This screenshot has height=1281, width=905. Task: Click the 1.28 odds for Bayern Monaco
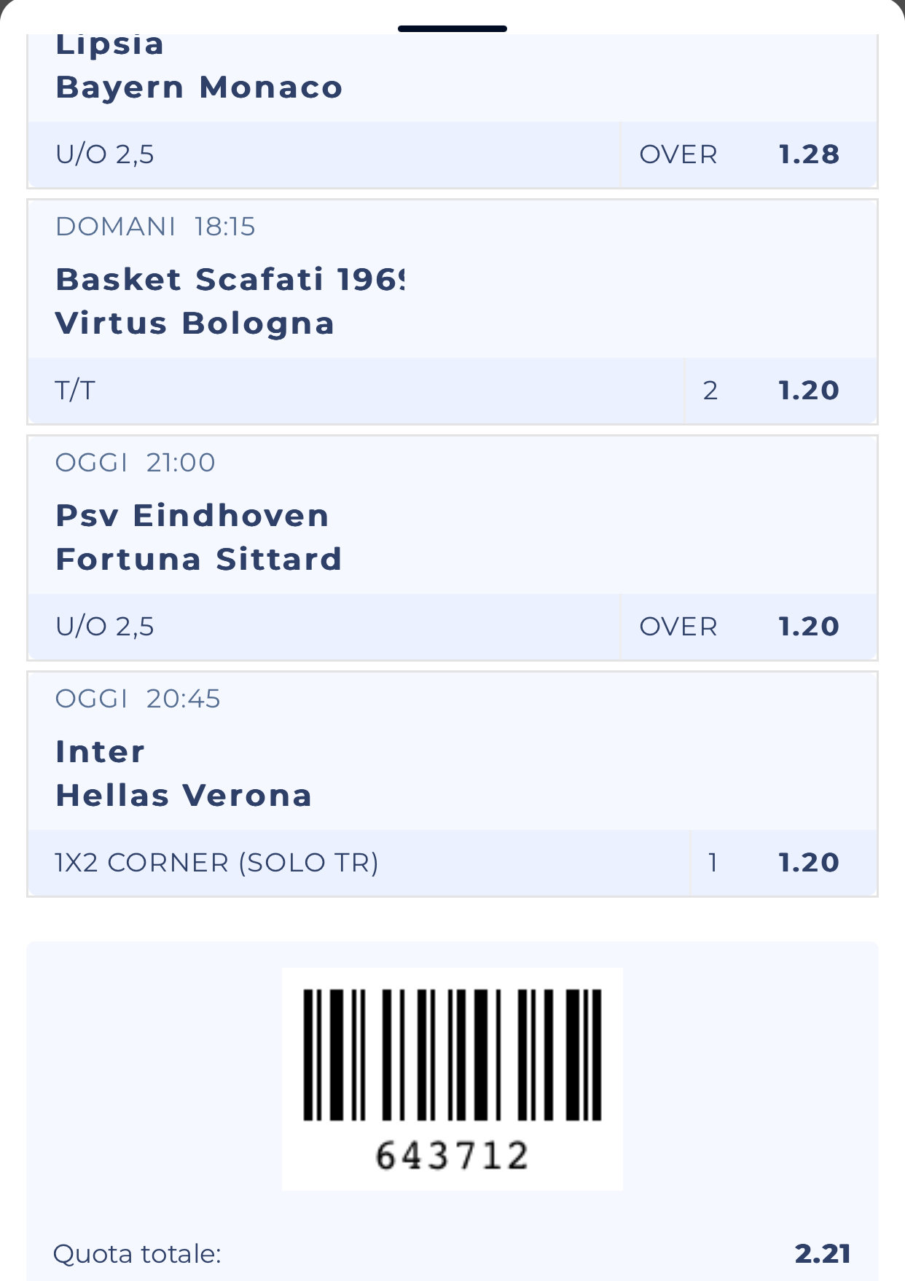809,154
